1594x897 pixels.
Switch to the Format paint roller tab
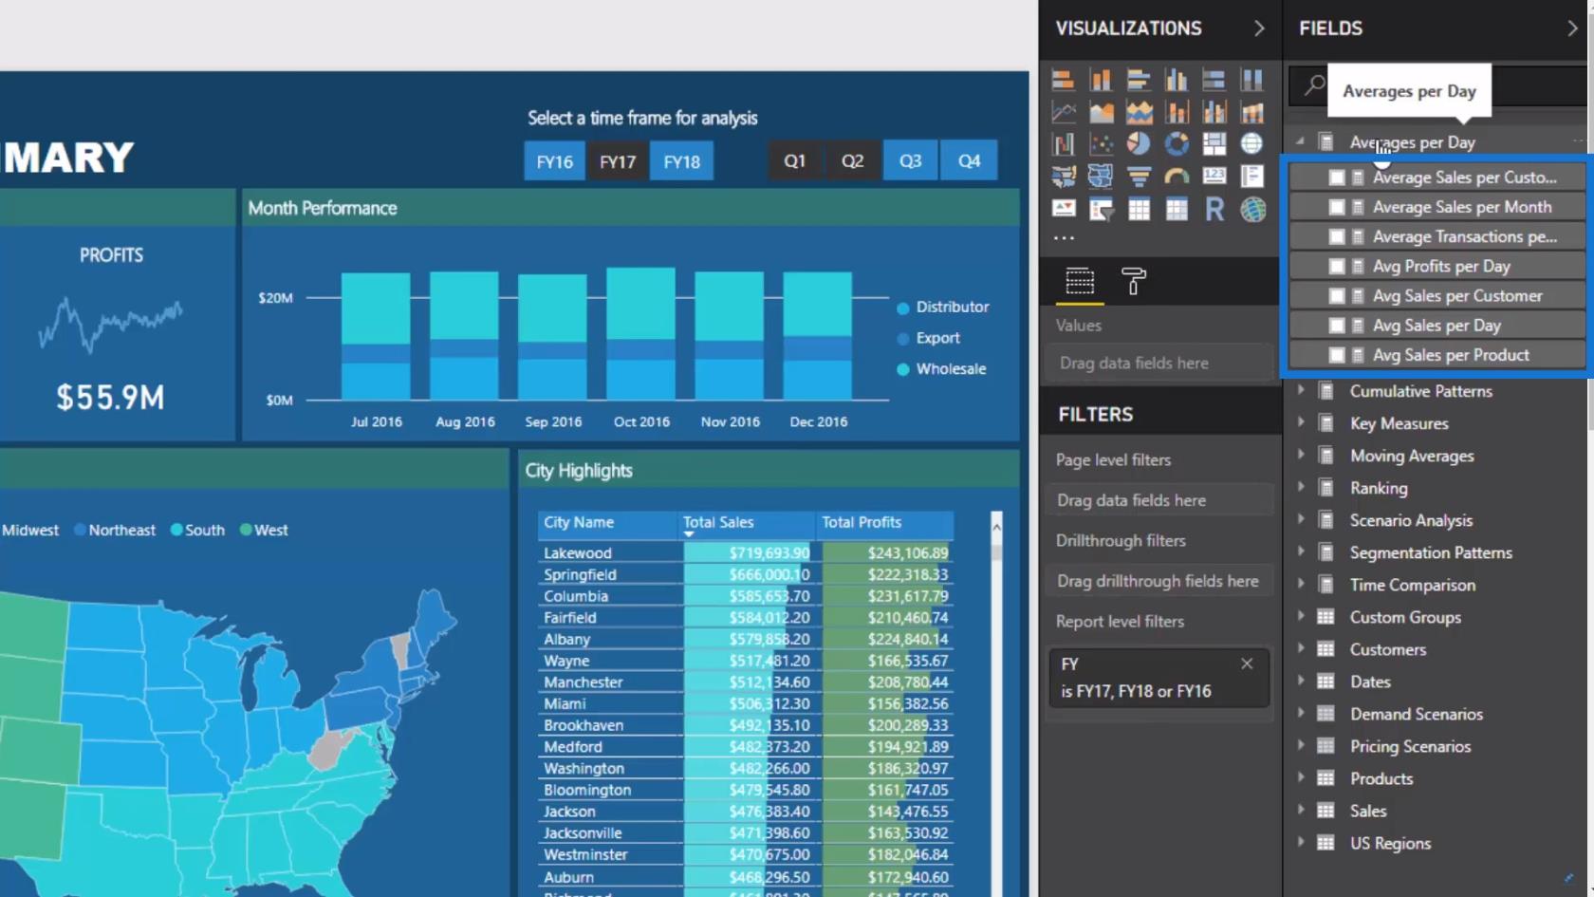coord(1134,282)
